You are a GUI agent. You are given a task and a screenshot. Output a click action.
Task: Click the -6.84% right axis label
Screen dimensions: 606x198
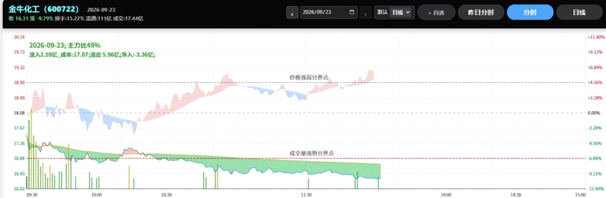point(594,158)
